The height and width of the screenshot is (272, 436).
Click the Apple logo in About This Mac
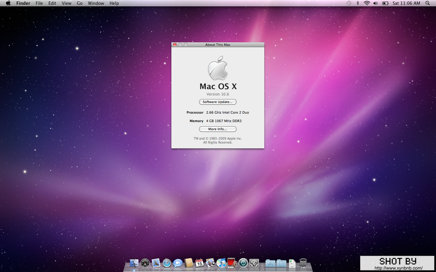218,68
